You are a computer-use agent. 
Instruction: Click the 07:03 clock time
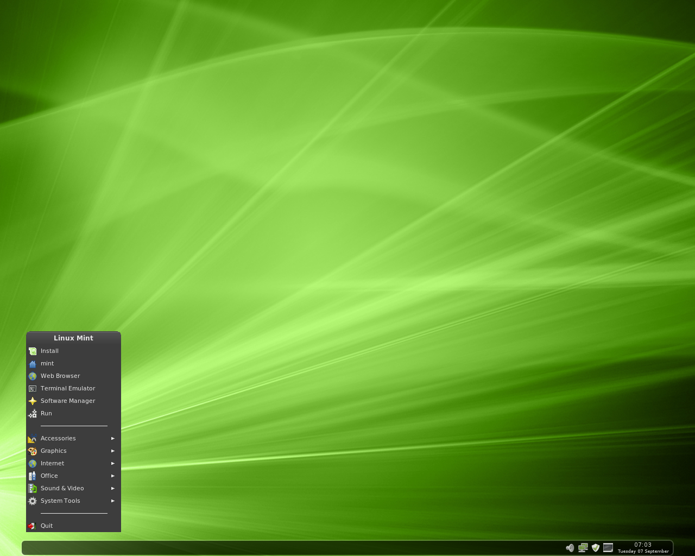coord(643,545)
